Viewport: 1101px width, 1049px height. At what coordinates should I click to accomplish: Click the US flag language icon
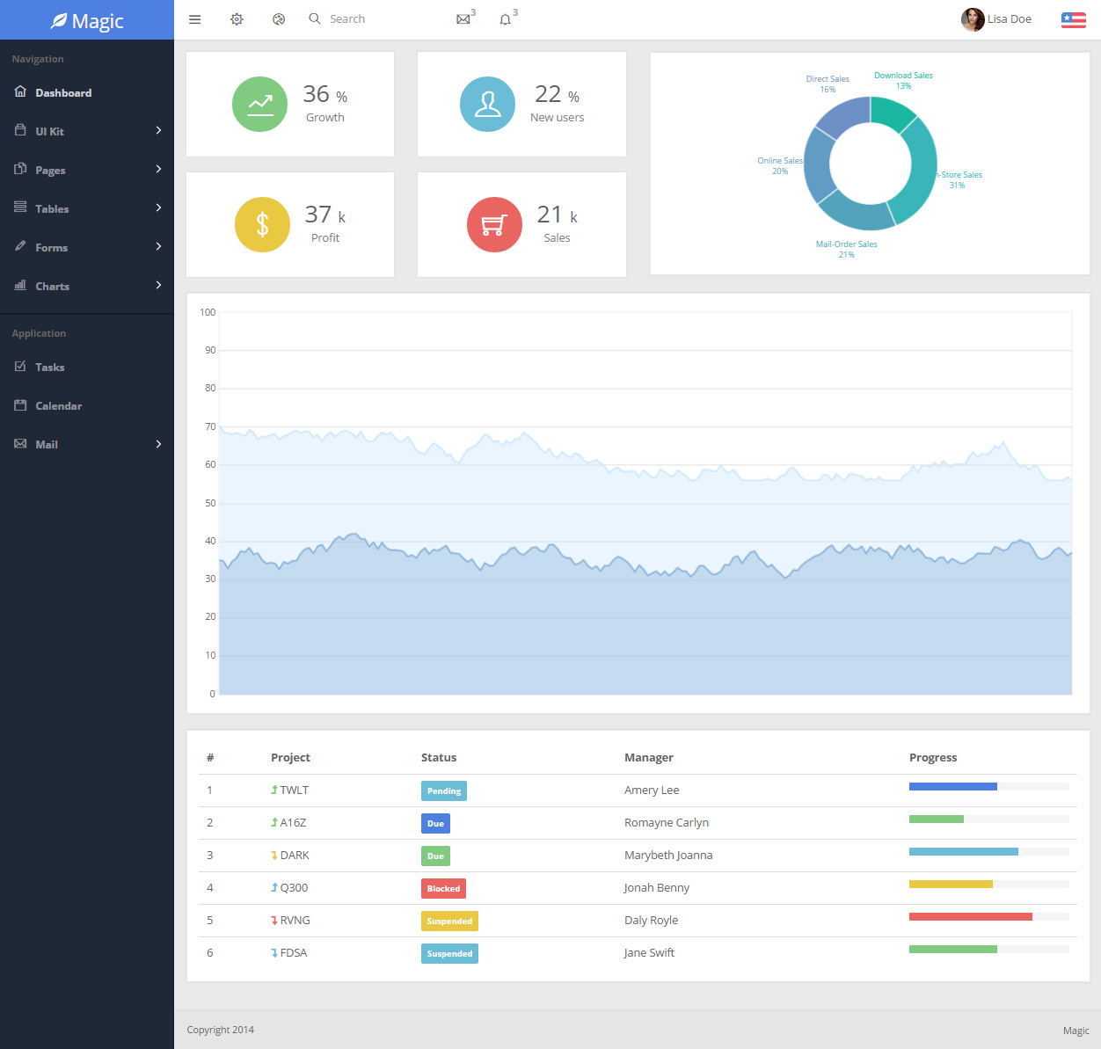tap(1074, 19)
